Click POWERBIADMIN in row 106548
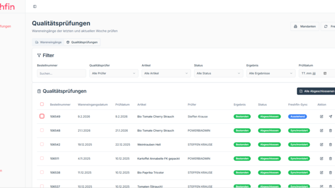The image size is (335, 188). 199,131
